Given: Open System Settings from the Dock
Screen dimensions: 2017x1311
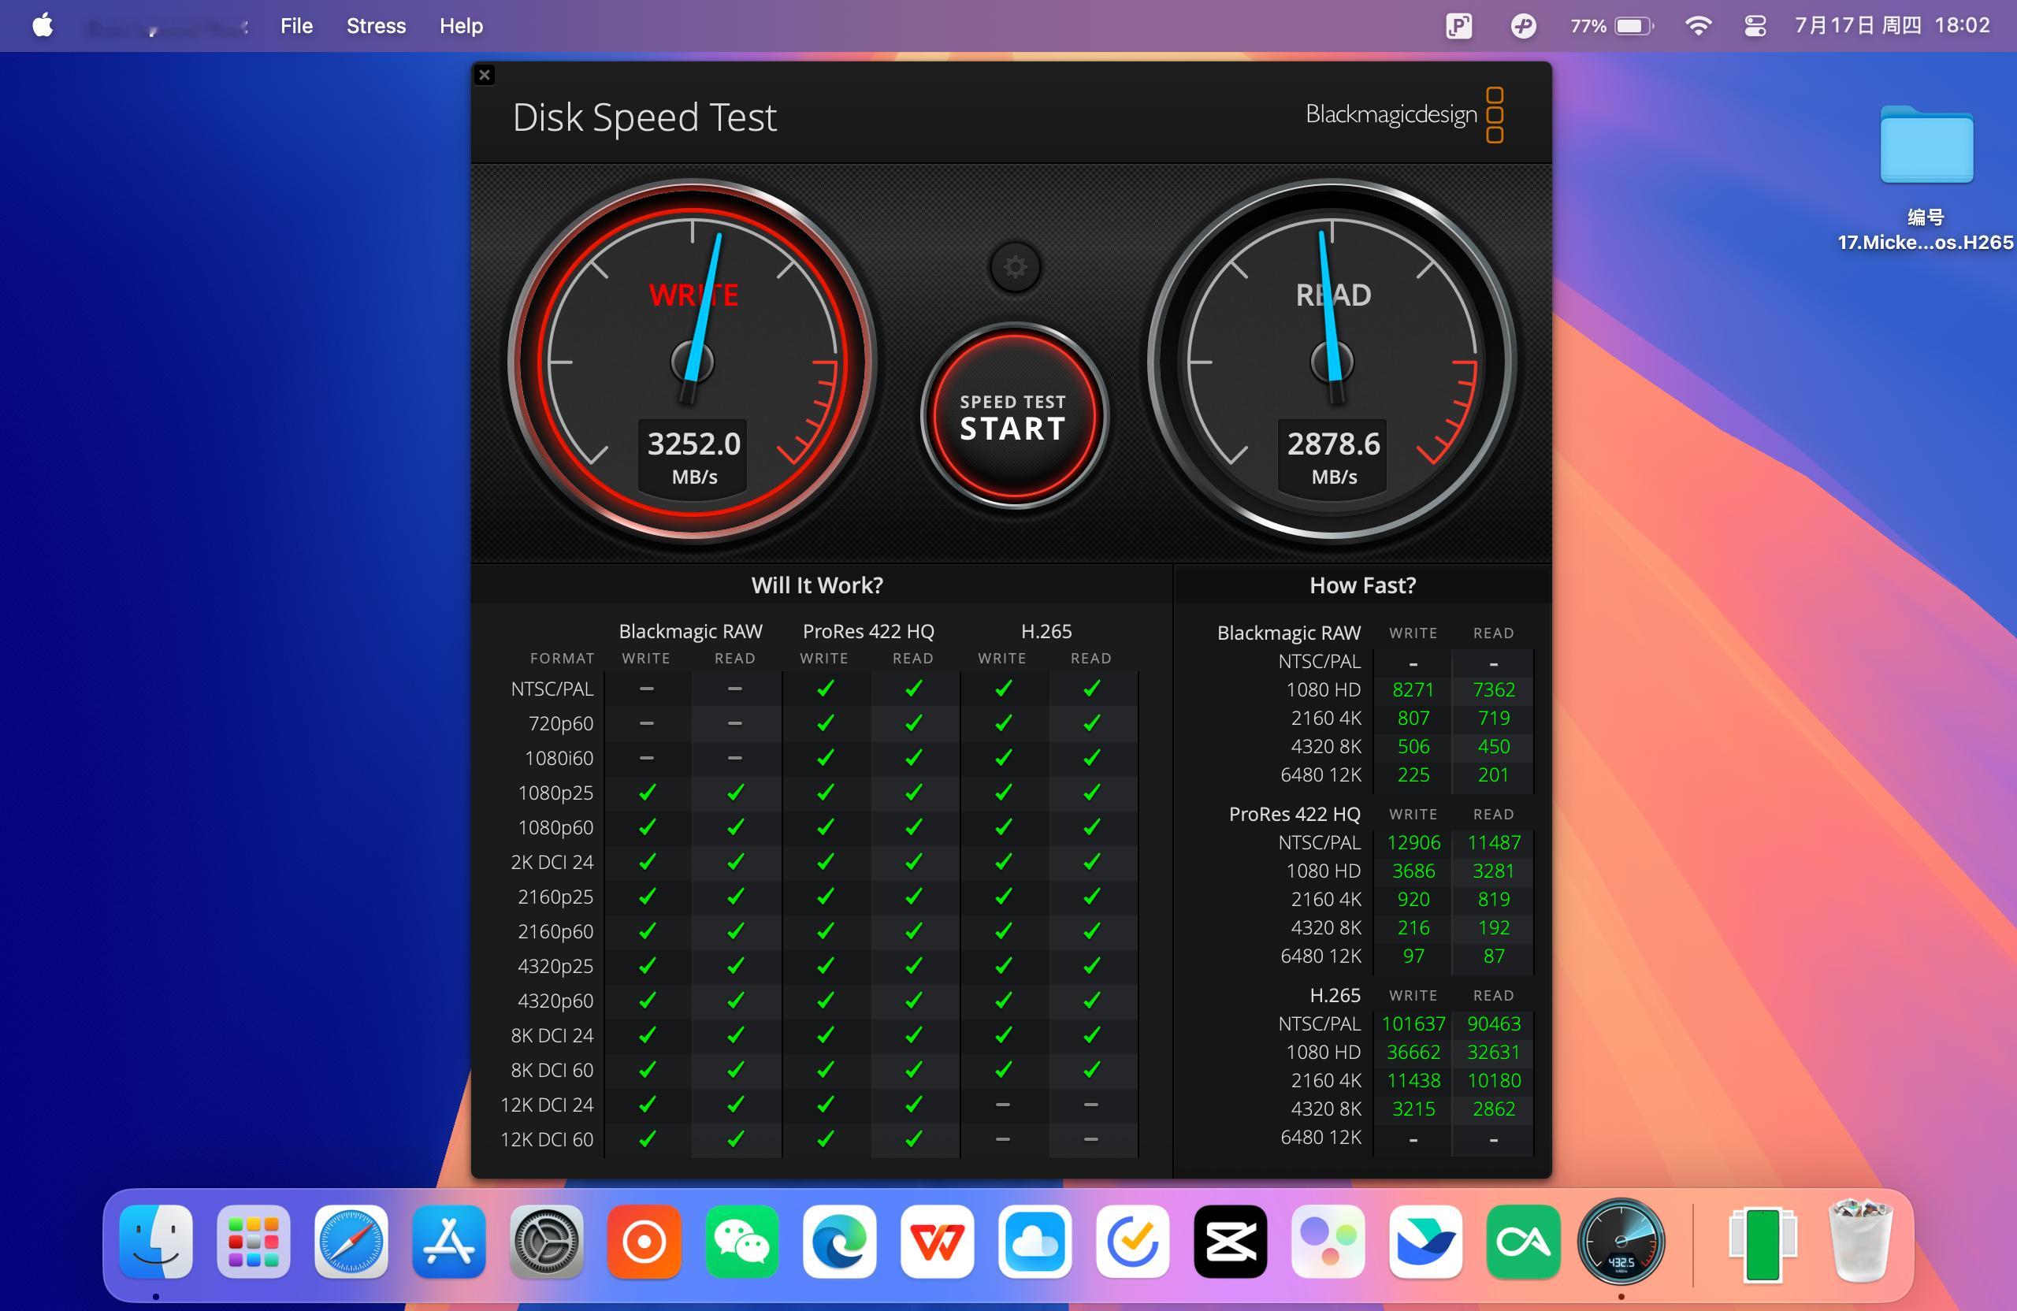Looking at the screenshot, I should click(547, 1242).
